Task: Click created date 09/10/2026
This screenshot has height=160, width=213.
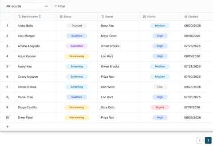Action: [x=192, y=36]
